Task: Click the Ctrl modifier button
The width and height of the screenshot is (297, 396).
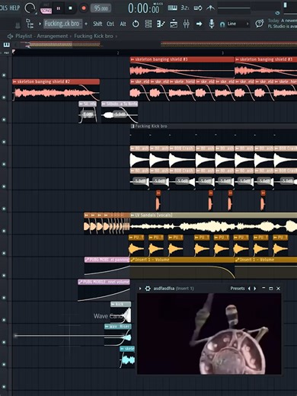Action: (110, 24)
